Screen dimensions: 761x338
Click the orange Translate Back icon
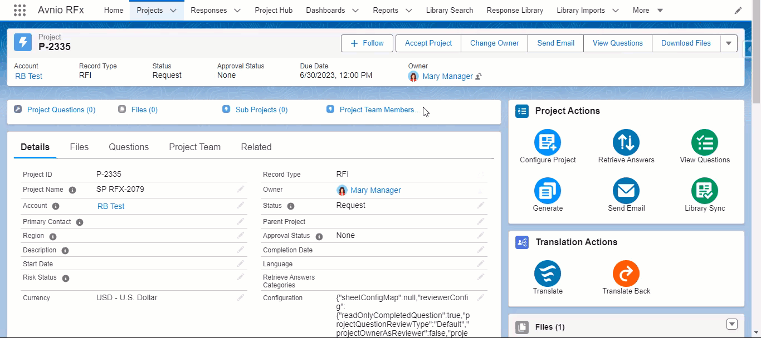click(x=626, y=274)
